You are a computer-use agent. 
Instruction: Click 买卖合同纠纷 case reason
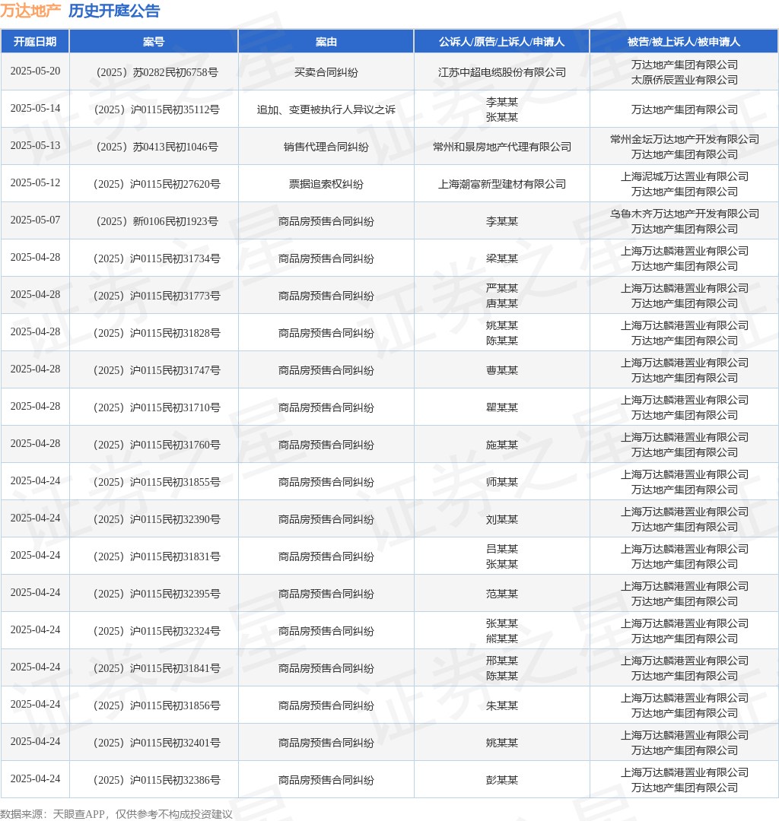click(326, 73)
